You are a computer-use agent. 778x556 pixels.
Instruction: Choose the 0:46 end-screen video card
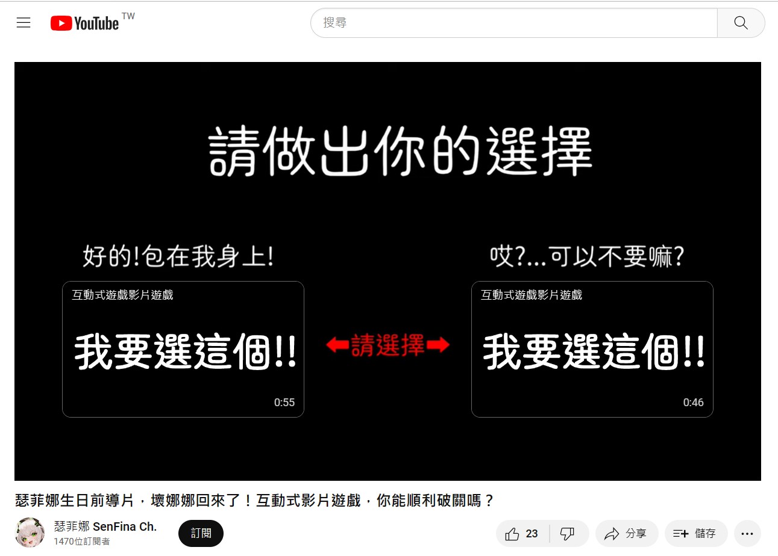coord(592,349)
